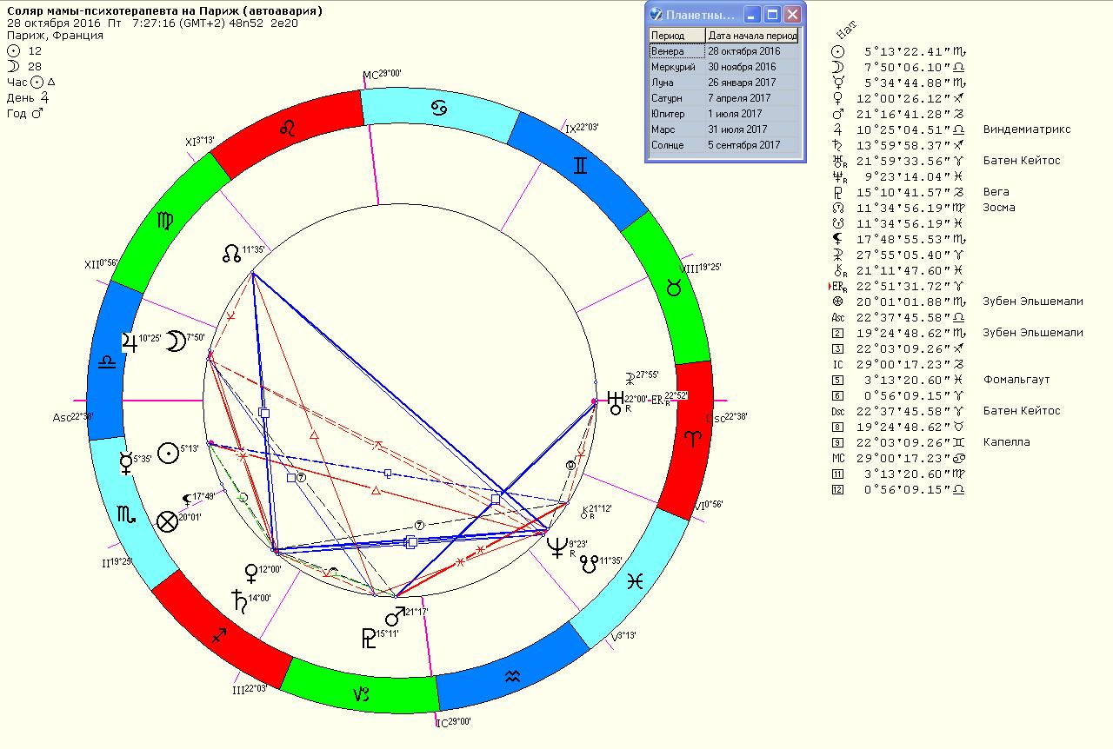Click the MC row 29°00'17.23" in list
1113x749 pixels.
click(900, 458)
